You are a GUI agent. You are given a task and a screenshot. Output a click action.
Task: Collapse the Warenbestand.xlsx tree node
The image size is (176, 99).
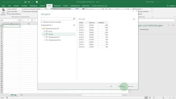[x=42, y=29]
